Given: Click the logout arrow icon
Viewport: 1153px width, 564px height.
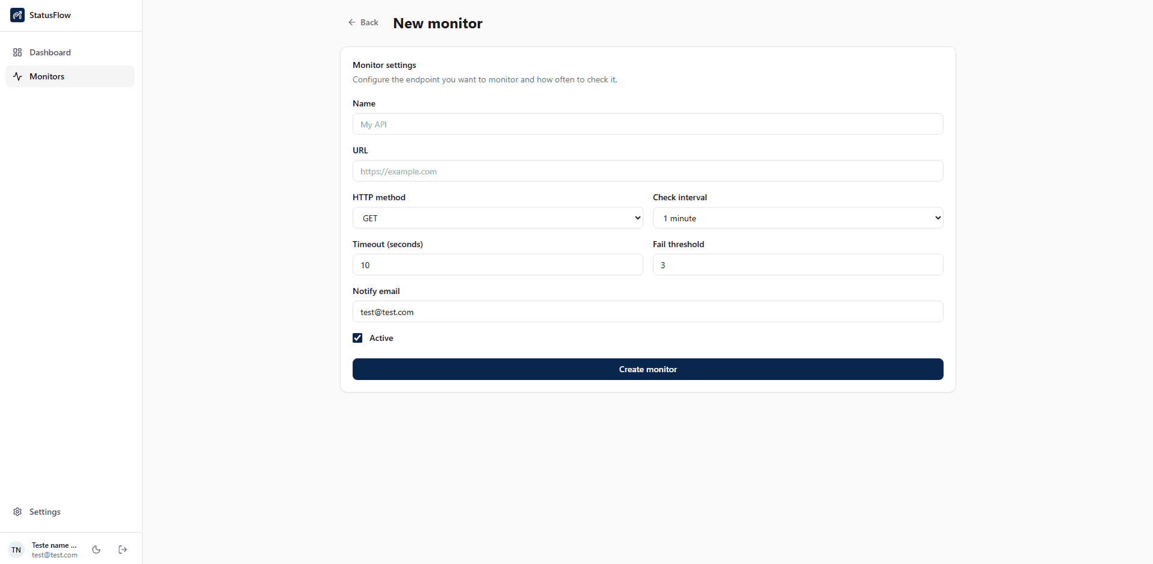Looking at the screenshot, I should coord(122,549).
